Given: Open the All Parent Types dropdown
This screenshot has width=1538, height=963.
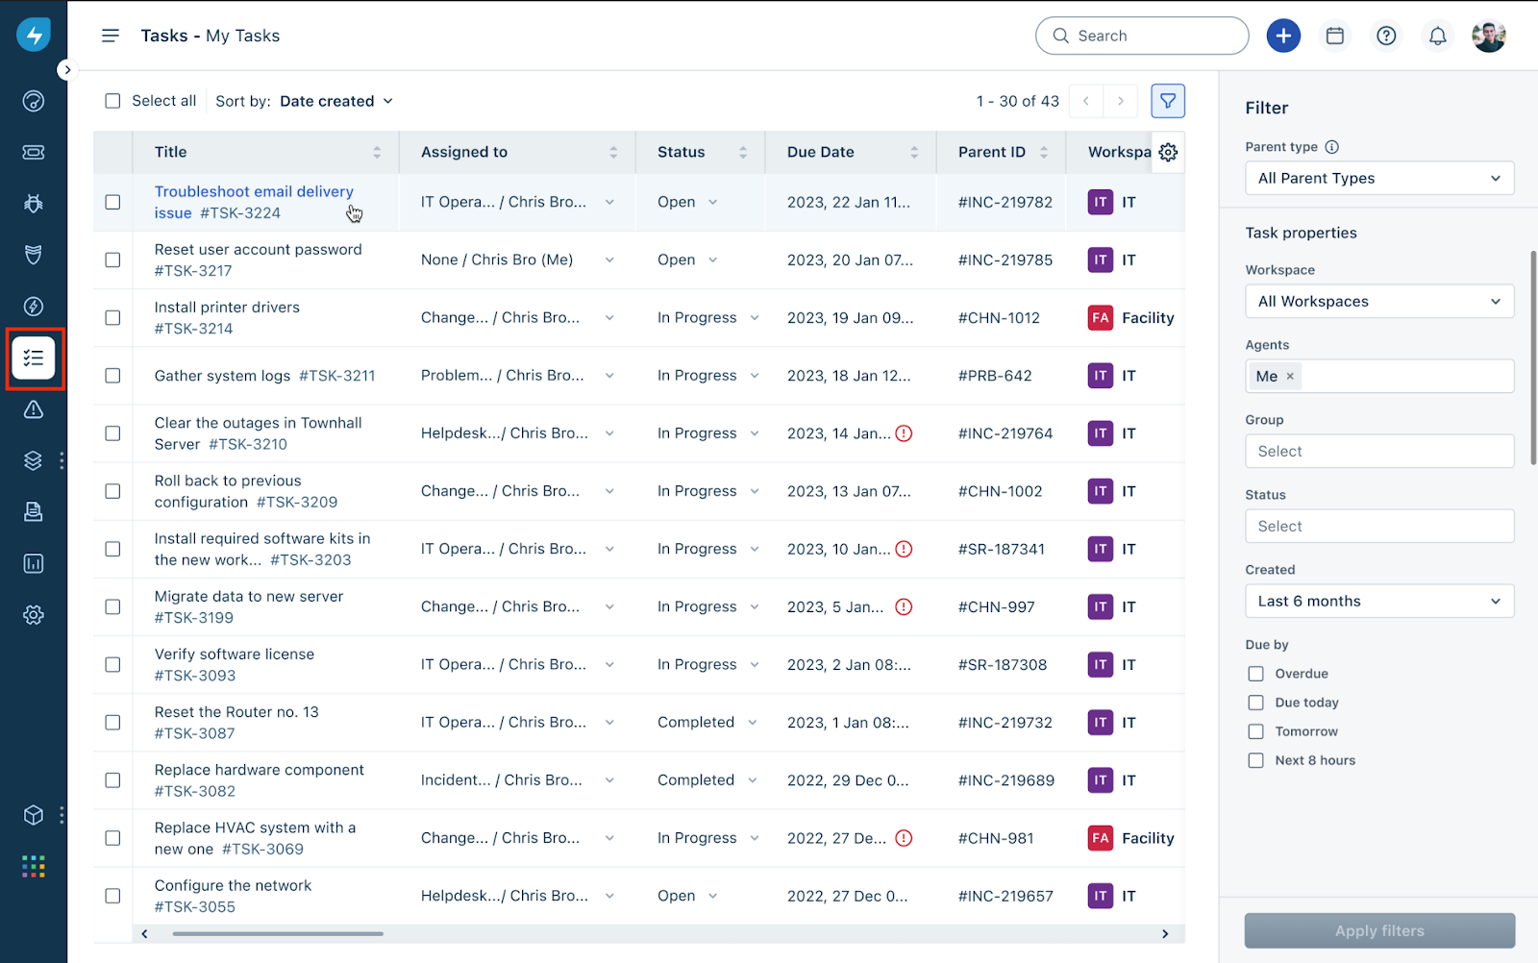Looking at the screenshot, I should (x=1378, y=178).
